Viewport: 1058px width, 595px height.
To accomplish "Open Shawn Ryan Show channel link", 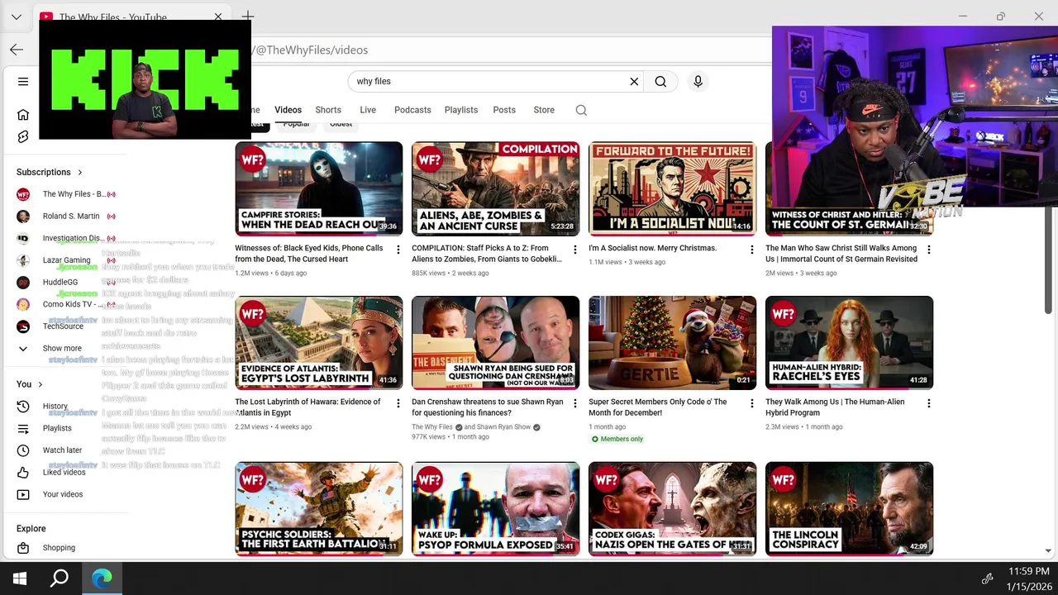I will coord(503,427).
